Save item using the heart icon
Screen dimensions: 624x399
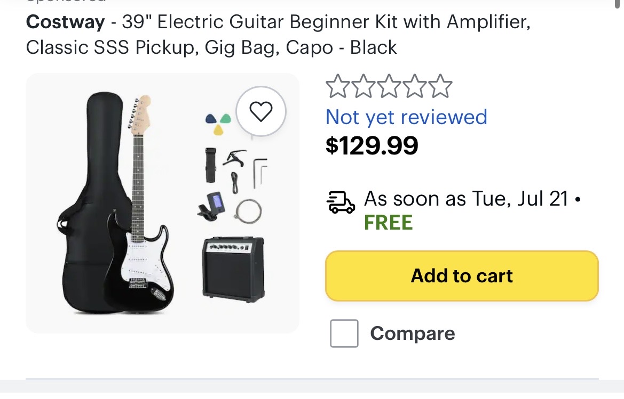260,111
